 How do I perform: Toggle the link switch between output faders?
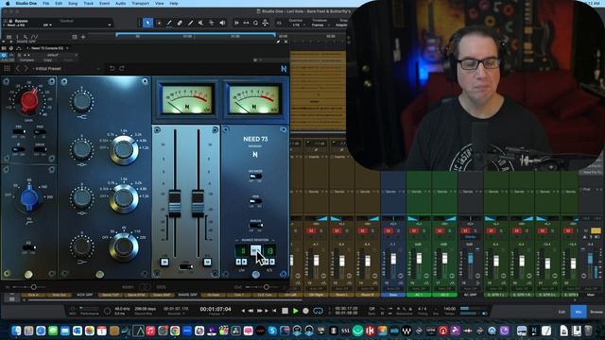(186, 266)
